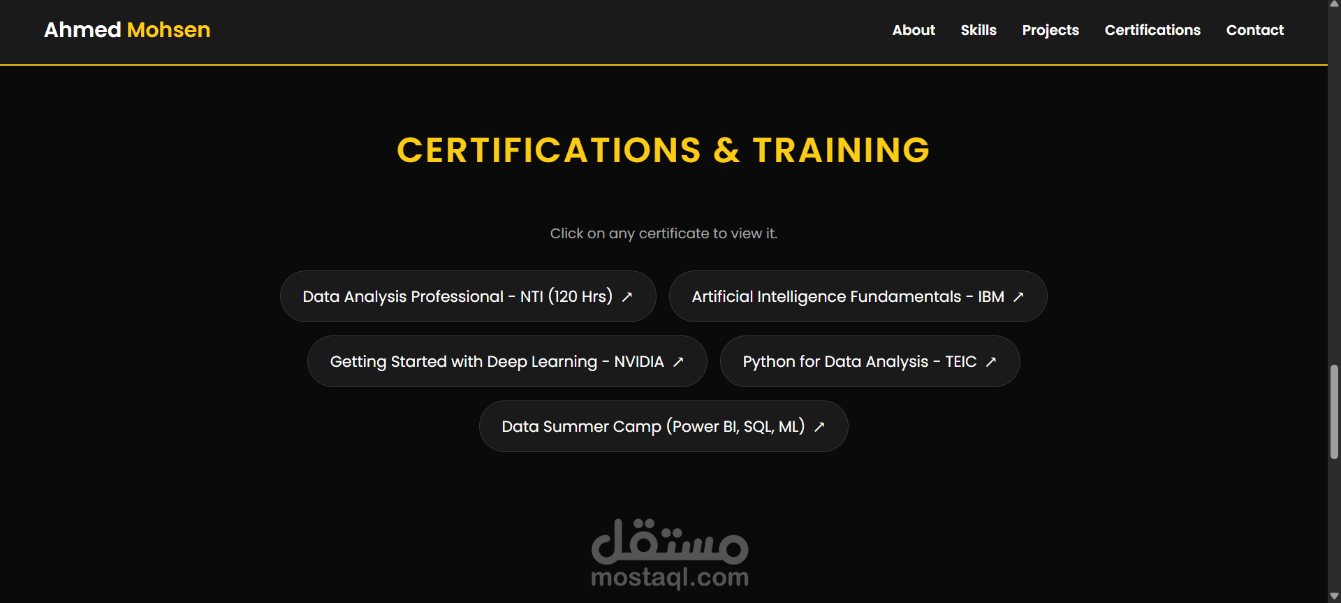1341x603 pixels.
Task: Open the About section from navigation
Action: coord(913,30)
